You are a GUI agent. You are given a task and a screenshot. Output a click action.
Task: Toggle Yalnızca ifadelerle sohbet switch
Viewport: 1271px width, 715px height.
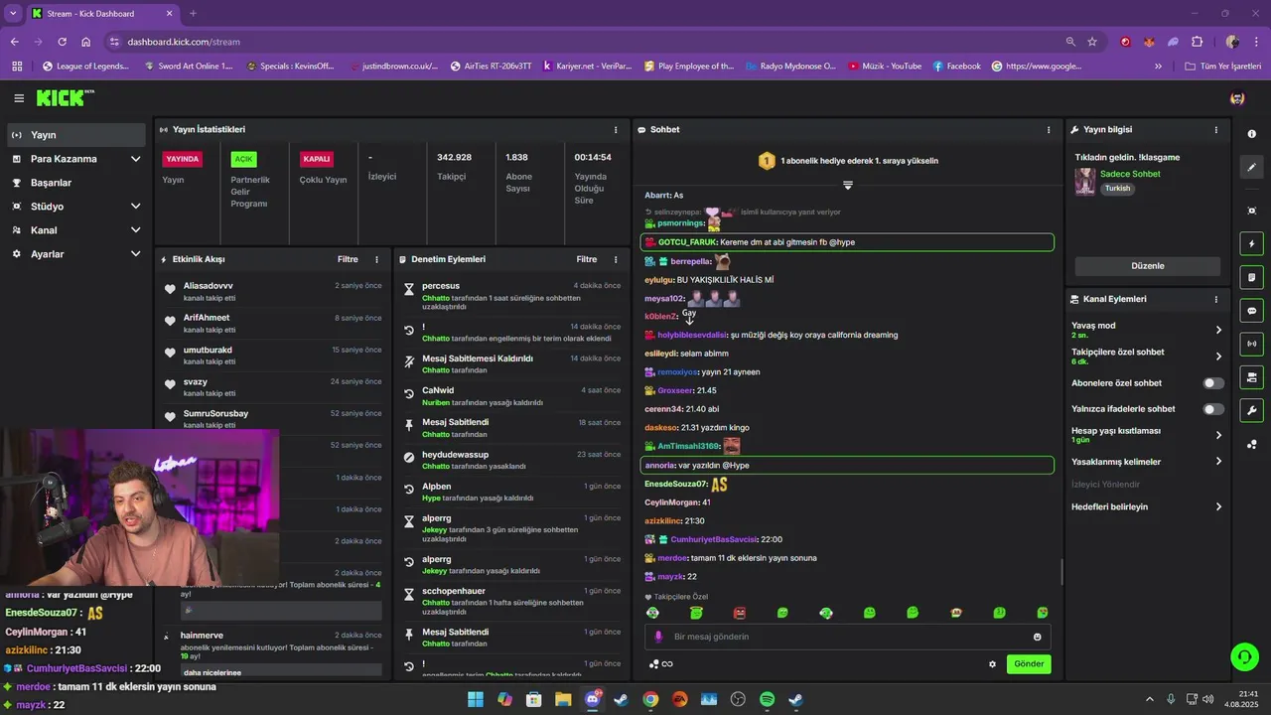(1213, 409)
